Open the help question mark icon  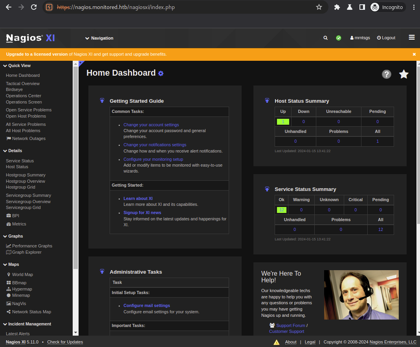pyautogui.click(x=387, y=74)
